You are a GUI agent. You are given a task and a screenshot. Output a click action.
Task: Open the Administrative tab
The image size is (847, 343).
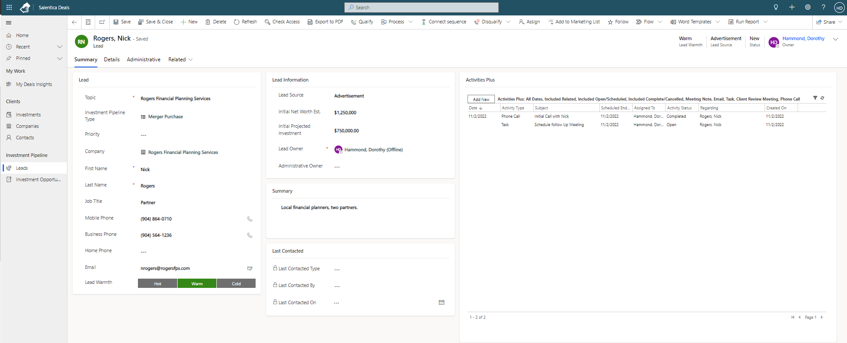coord(143,60)
